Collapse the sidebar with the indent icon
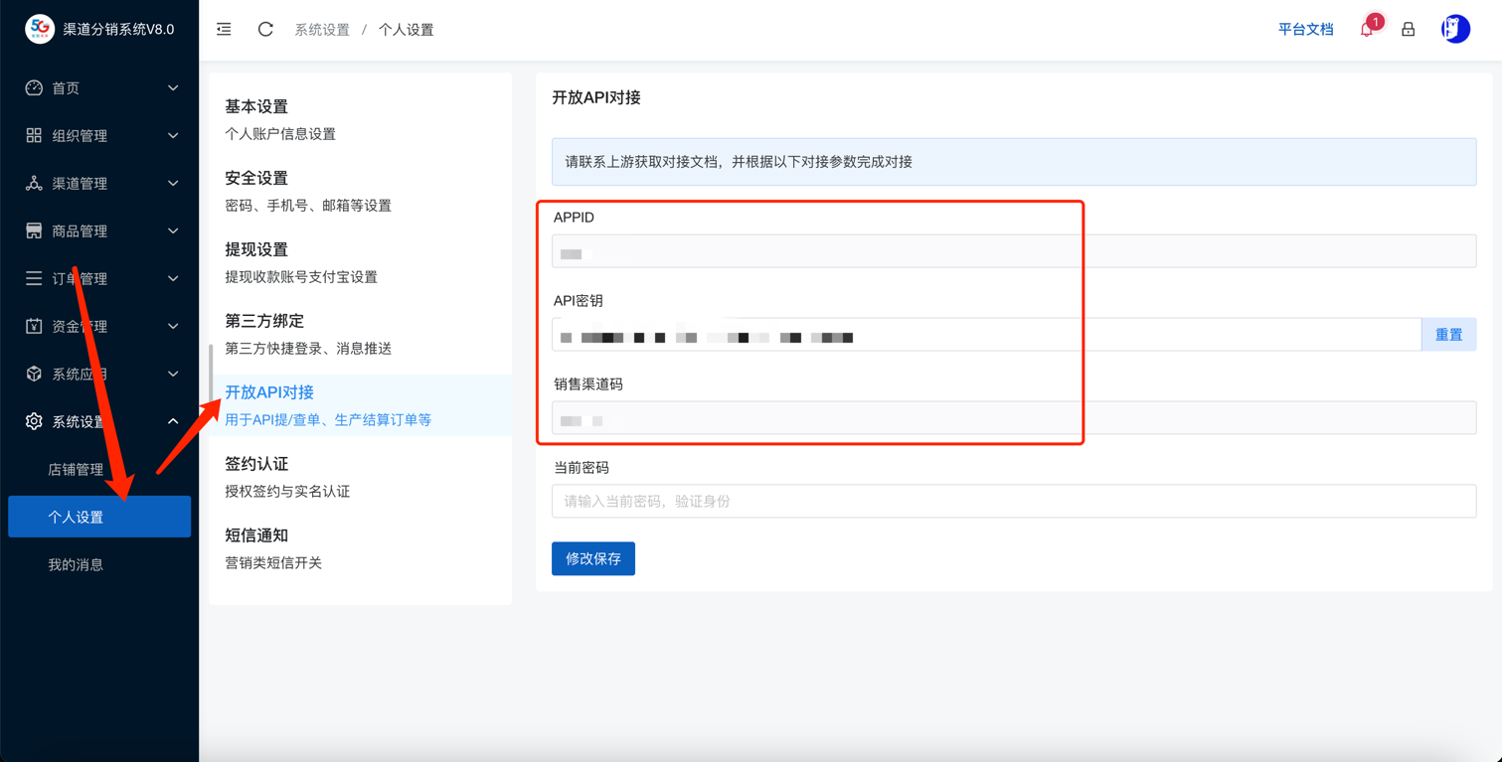The image size is (1502, 762). (223, 29)
